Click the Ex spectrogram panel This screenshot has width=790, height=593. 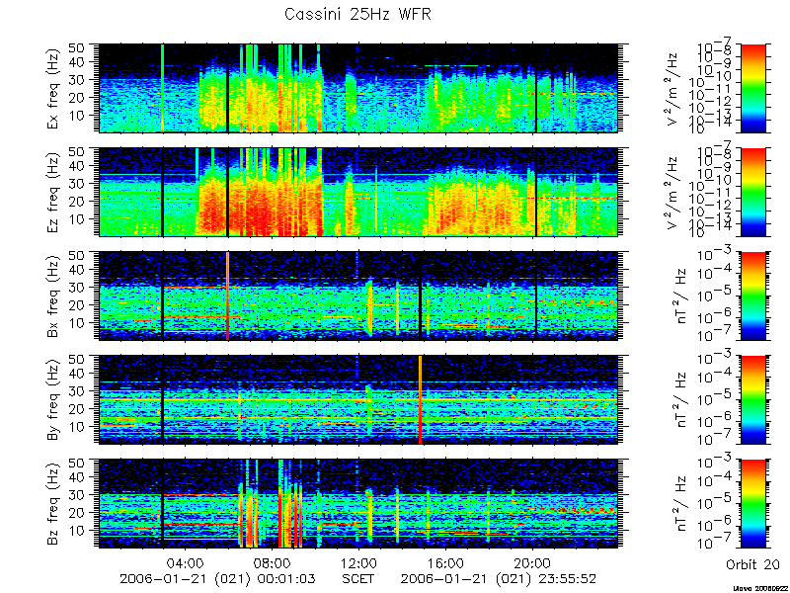point(357,88)
